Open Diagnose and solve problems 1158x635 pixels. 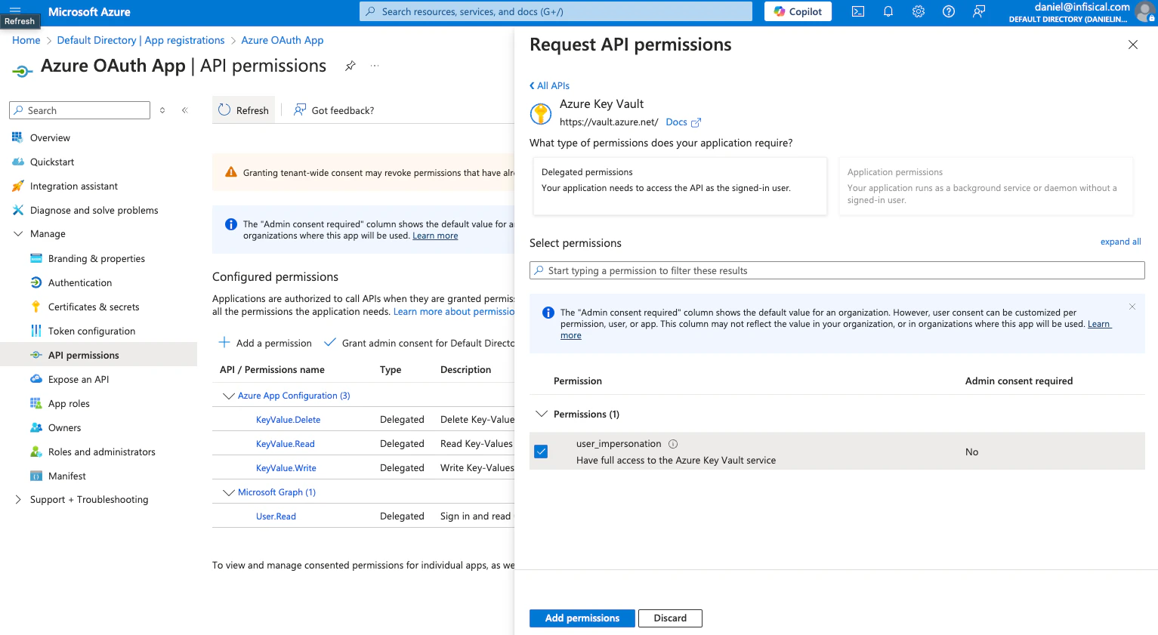coord(94,210)
